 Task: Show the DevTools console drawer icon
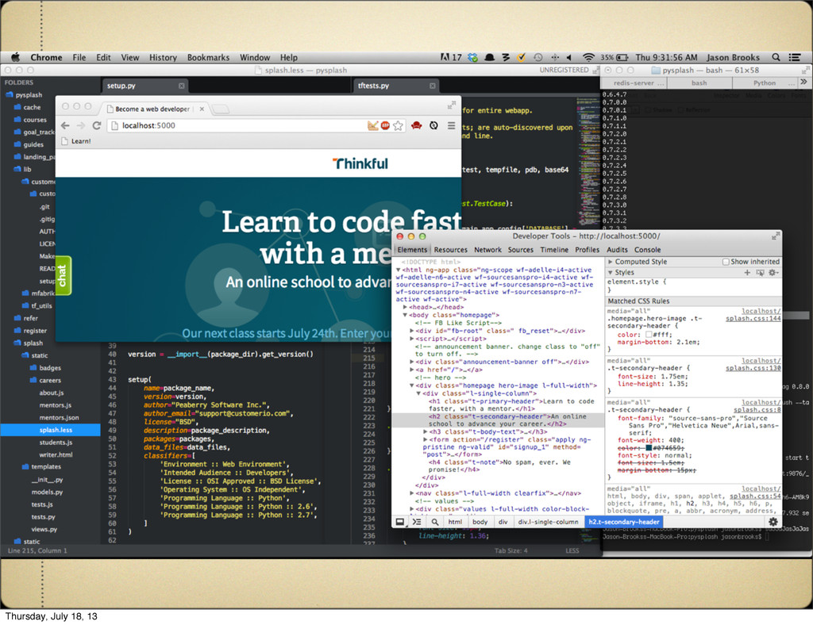click(416, 522)
